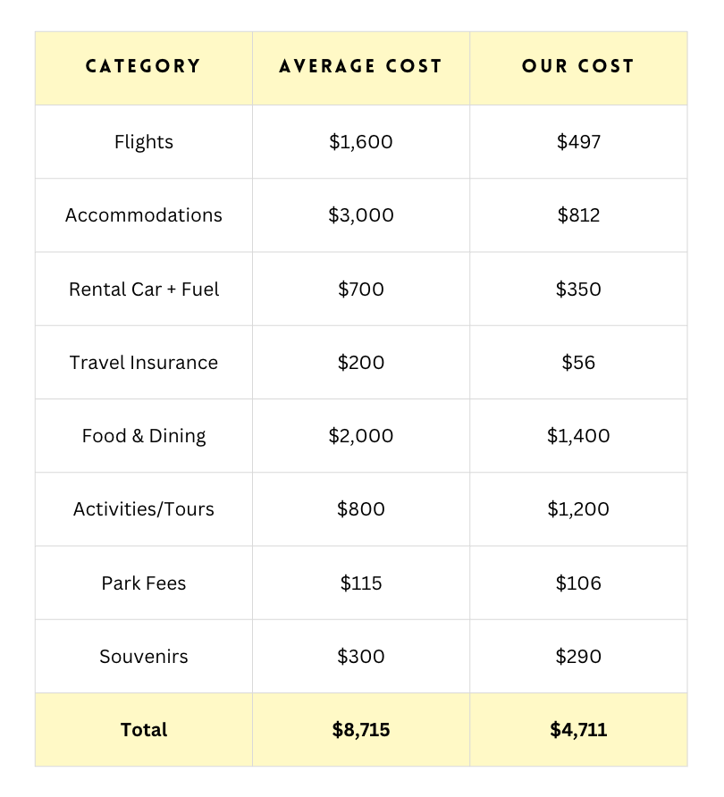Image resolution: width=724 pixels, height=797 pixels.
Task: Click the Rental Car + Fuel cell
Action: tap(143, 289)
